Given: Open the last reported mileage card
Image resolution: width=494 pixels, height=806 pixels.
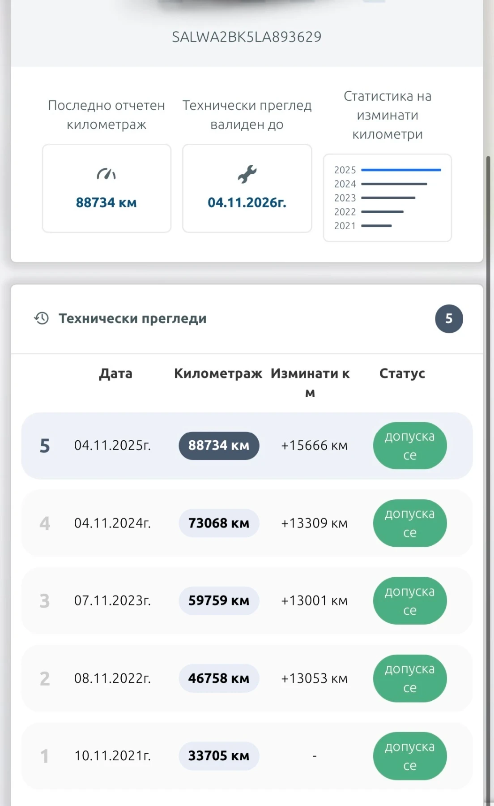Looking at the screenshot, I should click(106, 188).
